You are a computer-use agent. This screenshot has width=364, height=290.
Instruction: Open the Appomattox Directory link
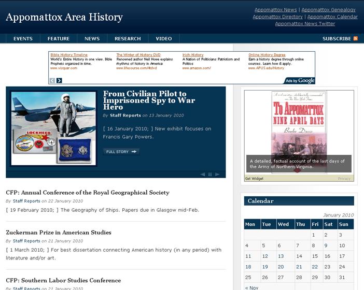277,17
